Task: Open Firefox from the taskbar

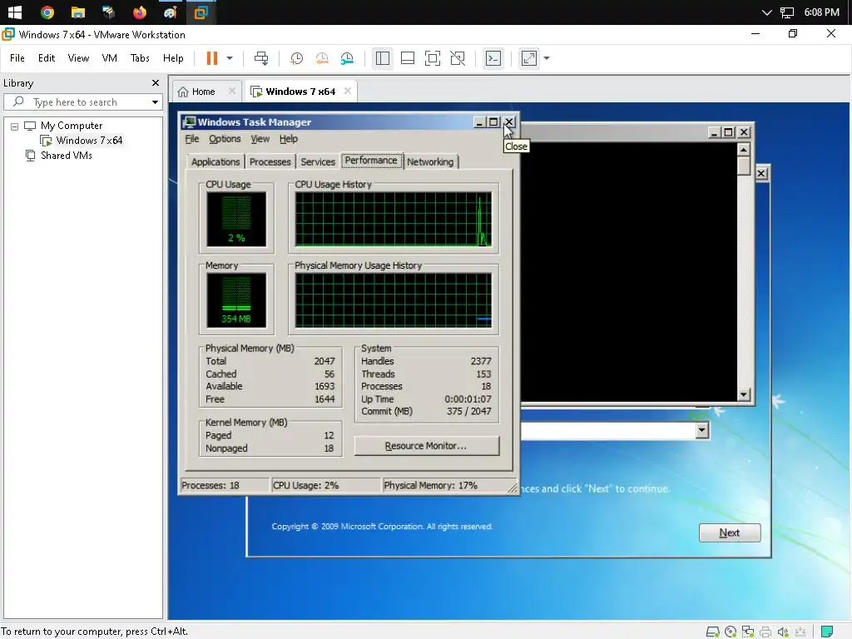Action: [x=140, y=12]
